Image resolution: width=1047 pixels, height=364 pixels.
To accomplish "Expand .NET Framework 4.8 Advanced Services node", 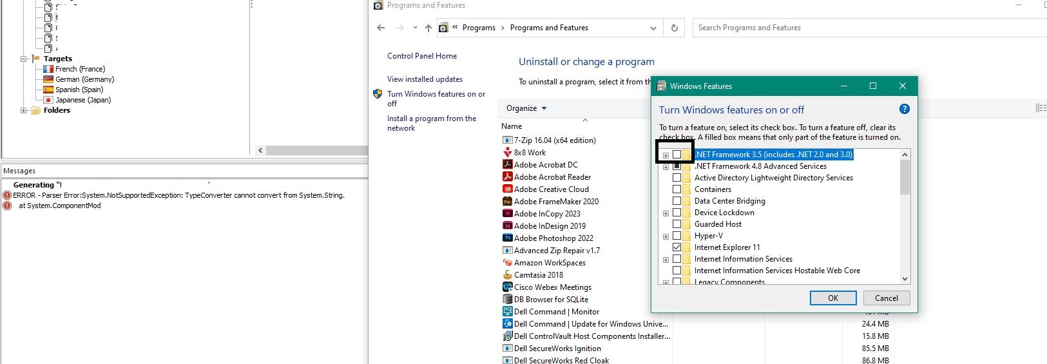I will pyautogui.click(x=666, y=167).
